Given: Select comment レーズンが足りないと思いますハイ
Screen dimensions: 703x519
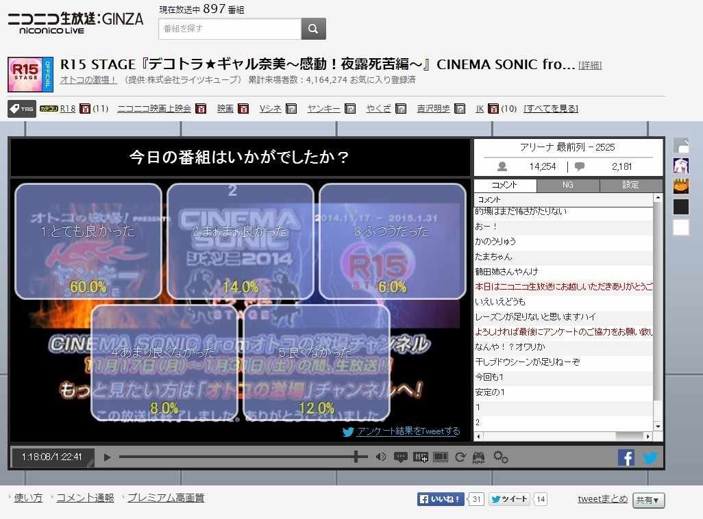Looking at the screenshot, I should click(x=564, y=317).
